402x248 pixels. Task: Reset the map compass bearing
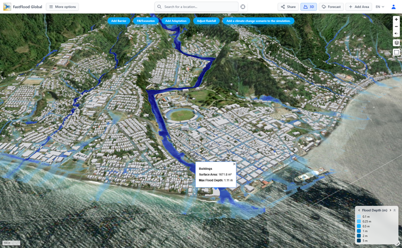[396, 34]
